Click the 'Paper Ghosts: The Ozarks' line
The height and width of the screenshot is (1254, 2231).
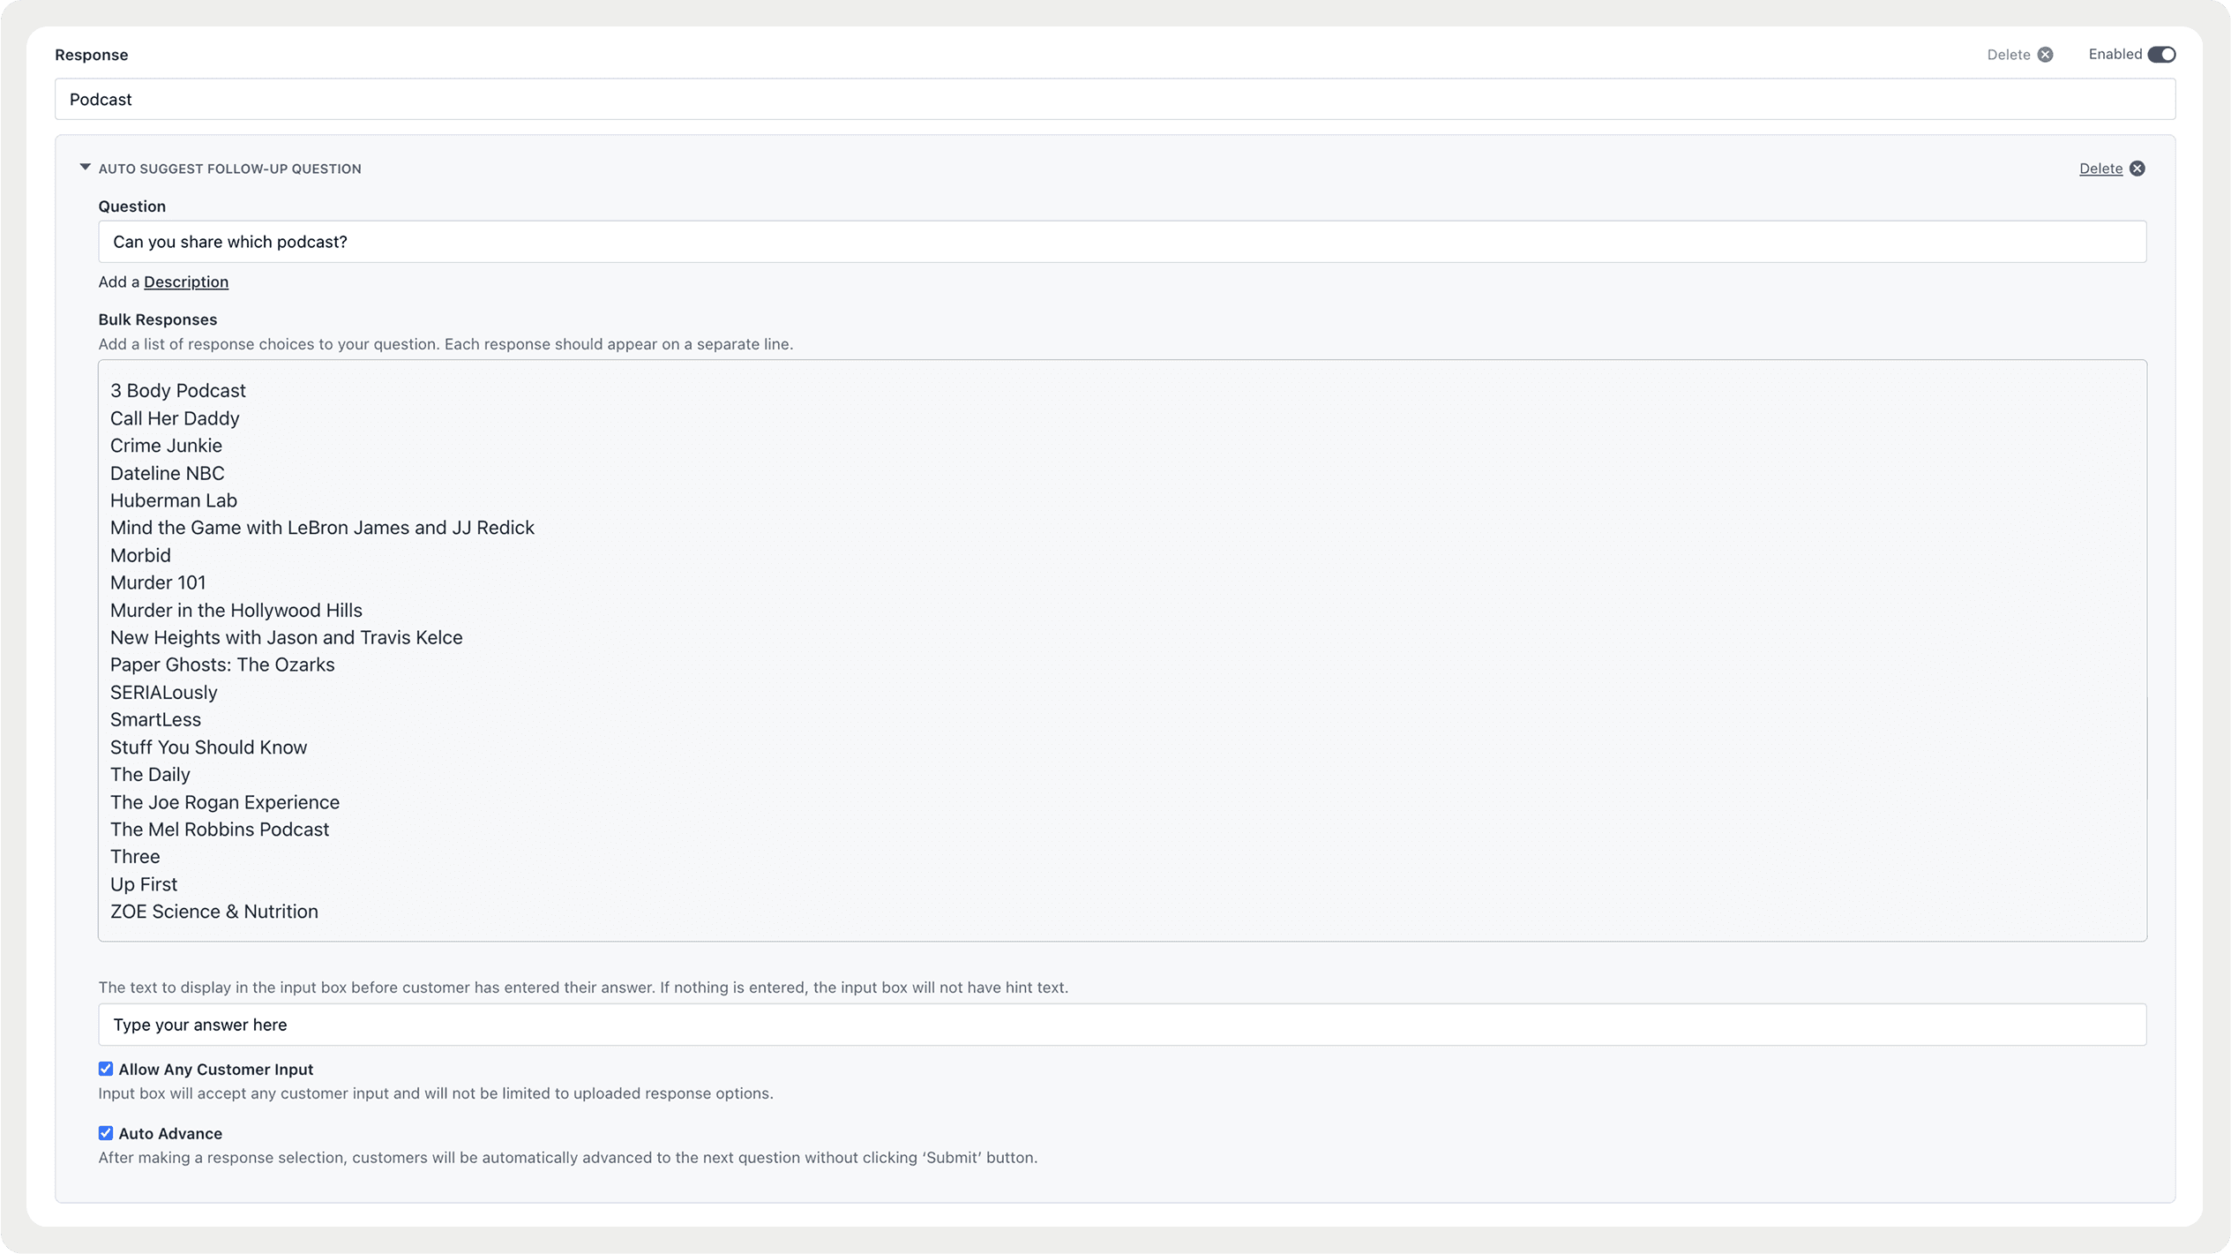[x=222, y=665]
